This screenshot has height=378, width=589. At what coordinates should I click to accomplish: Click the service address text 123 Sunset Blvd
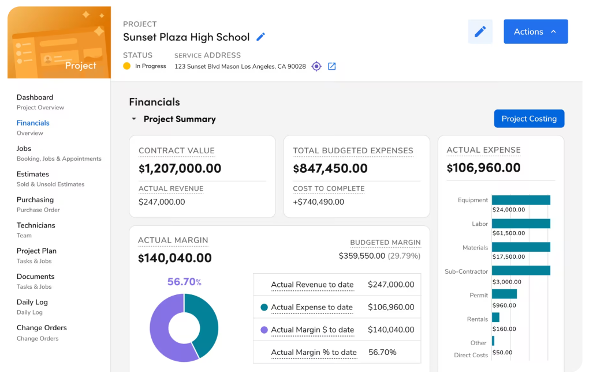pos(240,66)
